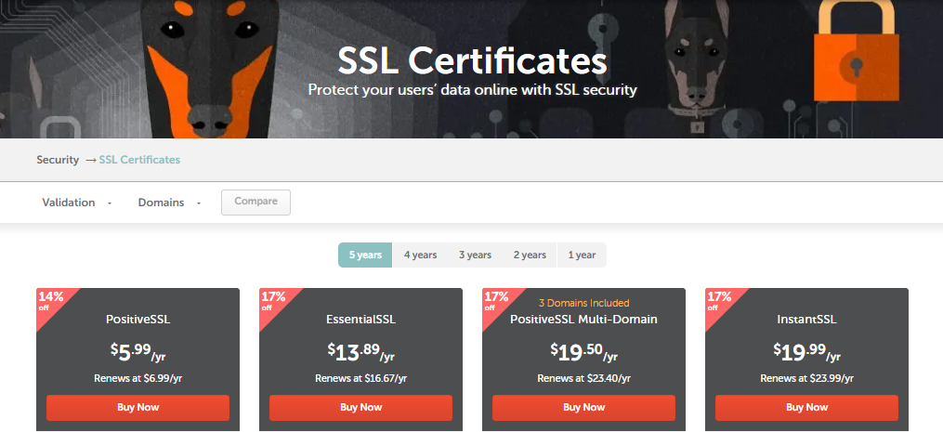Image resolution: width=943 pixels, height=432 pixels.
Task: Click the InstantSSL product title
Action: click(806, 320)
